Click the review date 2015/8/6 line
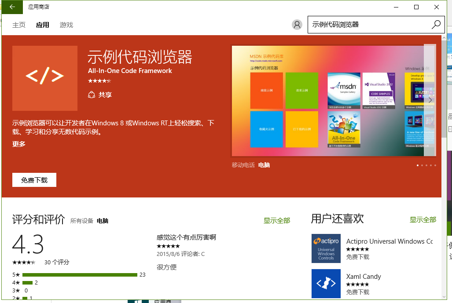The image size is (452, 303). pos(181,254)
